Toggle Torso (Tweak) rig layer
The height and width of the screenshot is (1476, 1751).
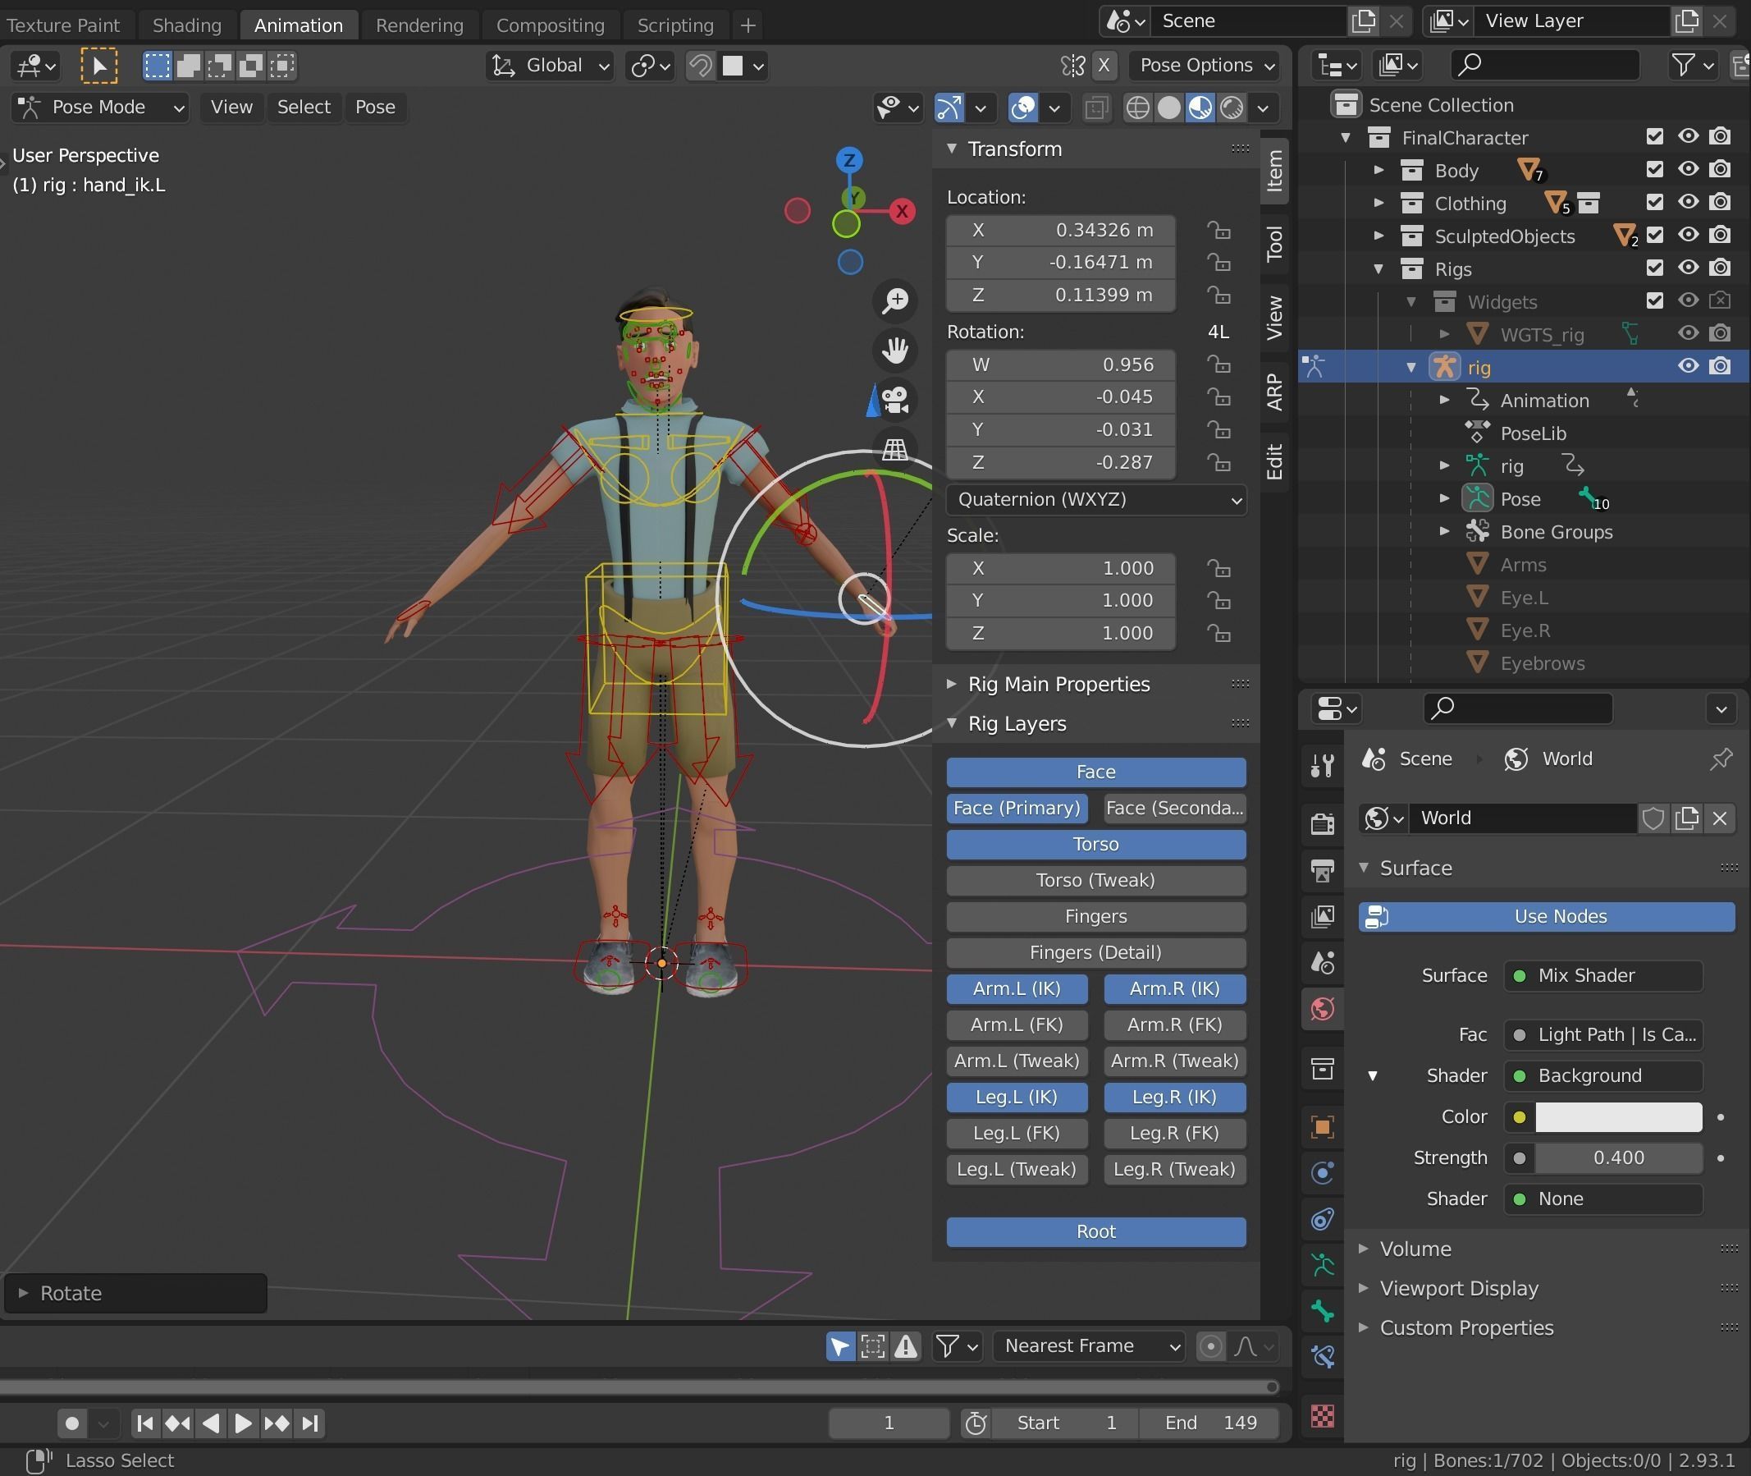[1096, 880]
